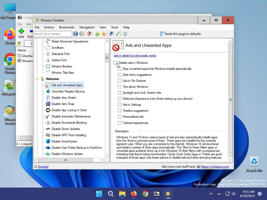Select the Disable Aero Snap icon
The image size is (267, 200).
click(x=48, y=104)
